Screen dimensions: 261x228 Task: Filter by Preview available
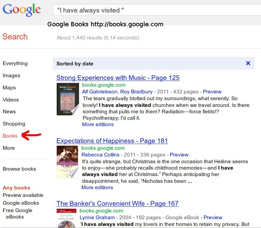23,195
